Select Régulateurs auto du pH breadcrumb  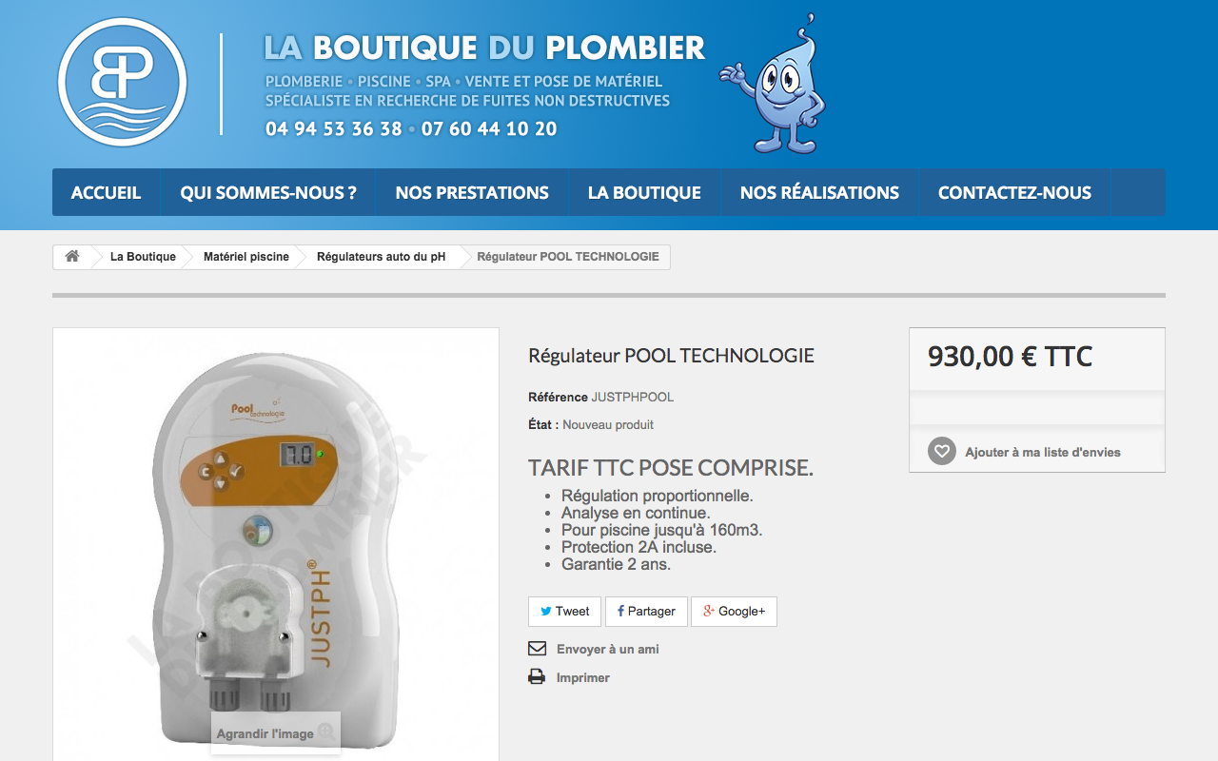pos(381,257)
